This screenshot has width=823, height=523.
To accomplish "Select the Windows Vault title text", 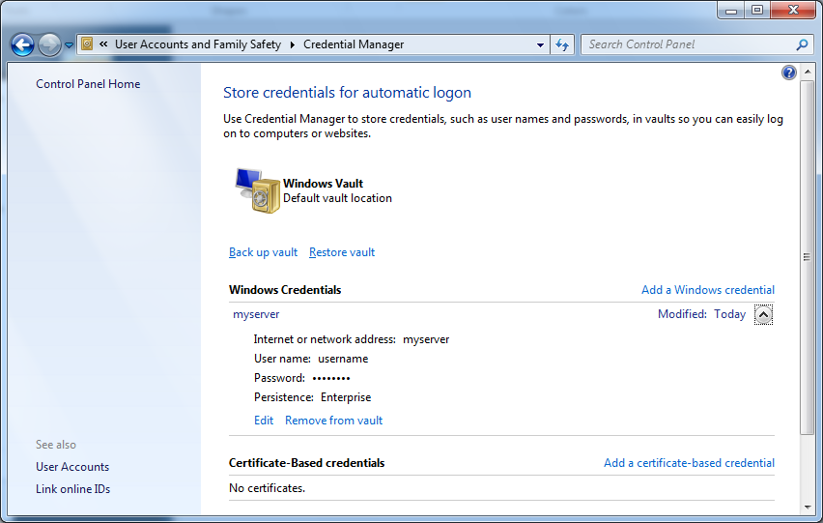I will 323,184.
